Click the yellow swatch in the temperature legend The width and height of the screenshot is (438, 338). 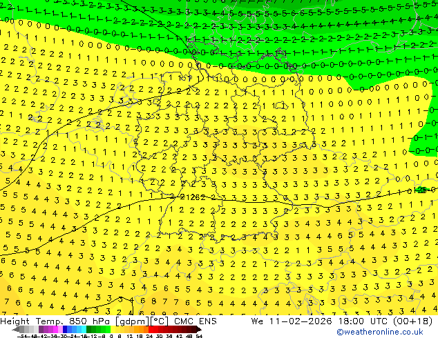point(113,329)
